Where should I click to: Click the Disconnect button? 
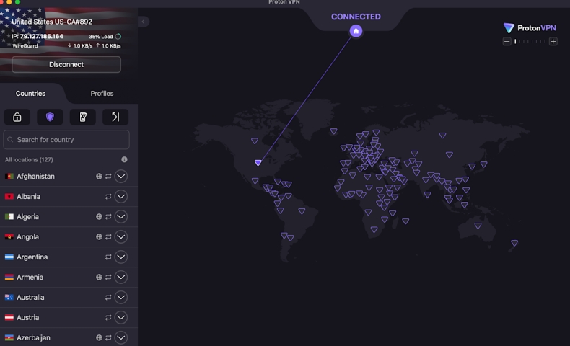(66, 64)
